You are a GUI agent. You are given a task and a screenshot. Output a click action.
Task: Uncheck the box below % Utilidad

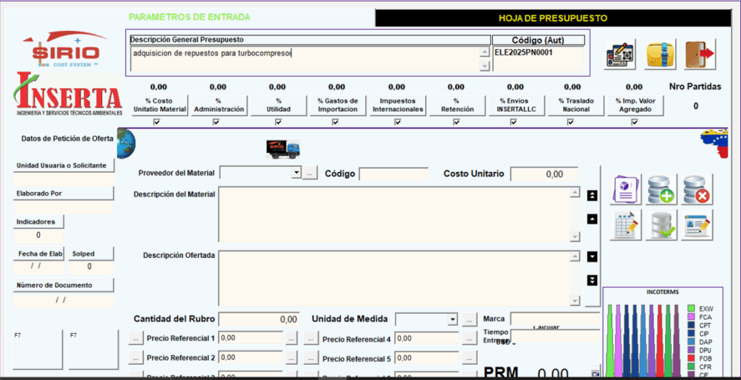278,122
